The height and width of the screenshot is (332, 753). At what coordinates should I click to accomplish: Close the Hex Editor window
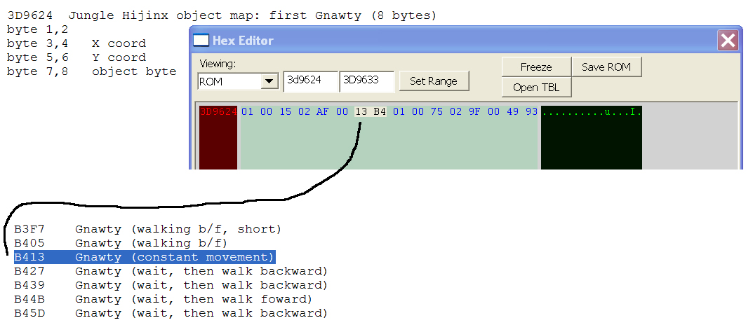click(x=728, y=41)
